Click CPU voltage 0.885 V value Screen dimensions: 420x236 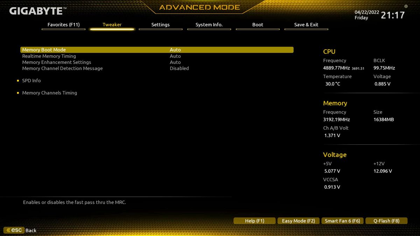(x=382, y=84)
